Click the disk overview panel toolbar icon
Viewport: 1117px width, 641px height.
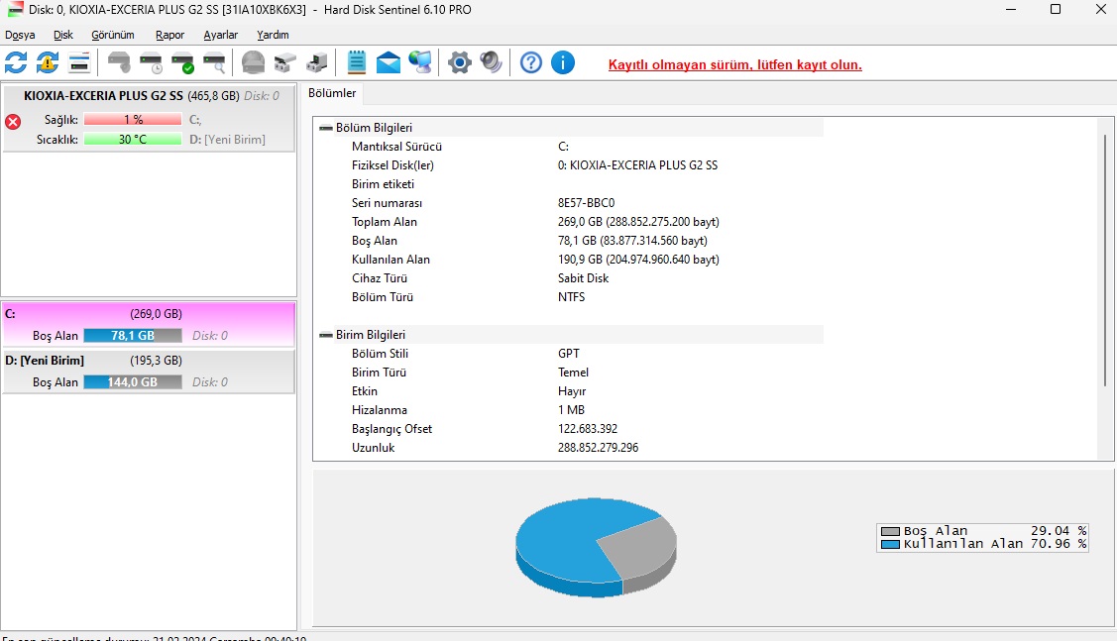[x=79, y=62]
